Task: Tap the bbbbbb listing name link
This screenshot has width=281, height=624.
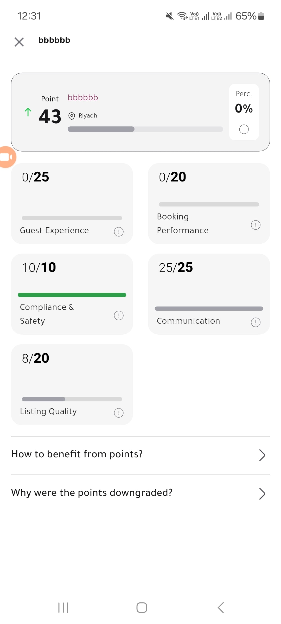Action: click(83, 97)
